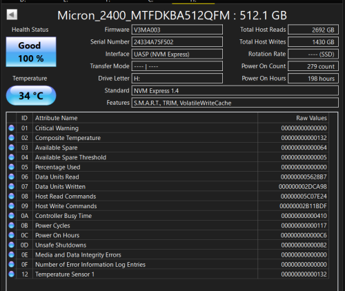The height and width of the screenshot is (291, 345).
Task: Click raw value 0000002B11BDF
Action: pos(303,206)
